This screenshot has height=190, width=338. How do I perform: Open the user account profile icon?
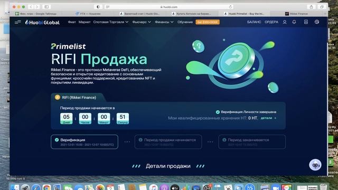click(285, 22)
